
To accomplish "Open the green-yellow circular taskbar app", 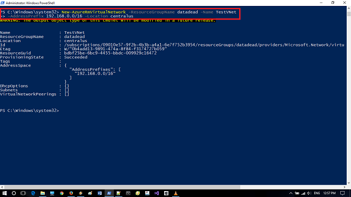I will coord(138,193).
